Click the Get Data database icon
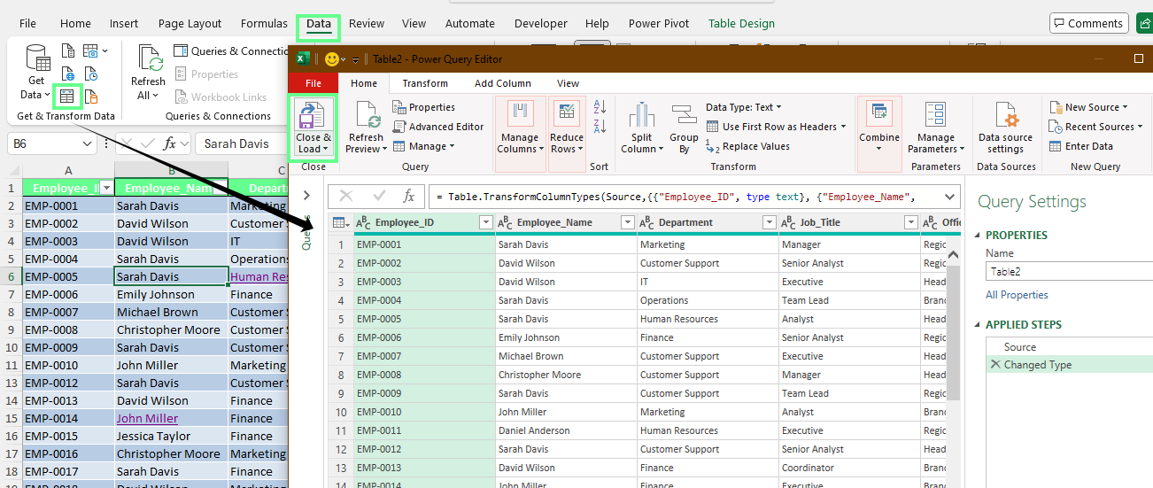 click(36, 58)
